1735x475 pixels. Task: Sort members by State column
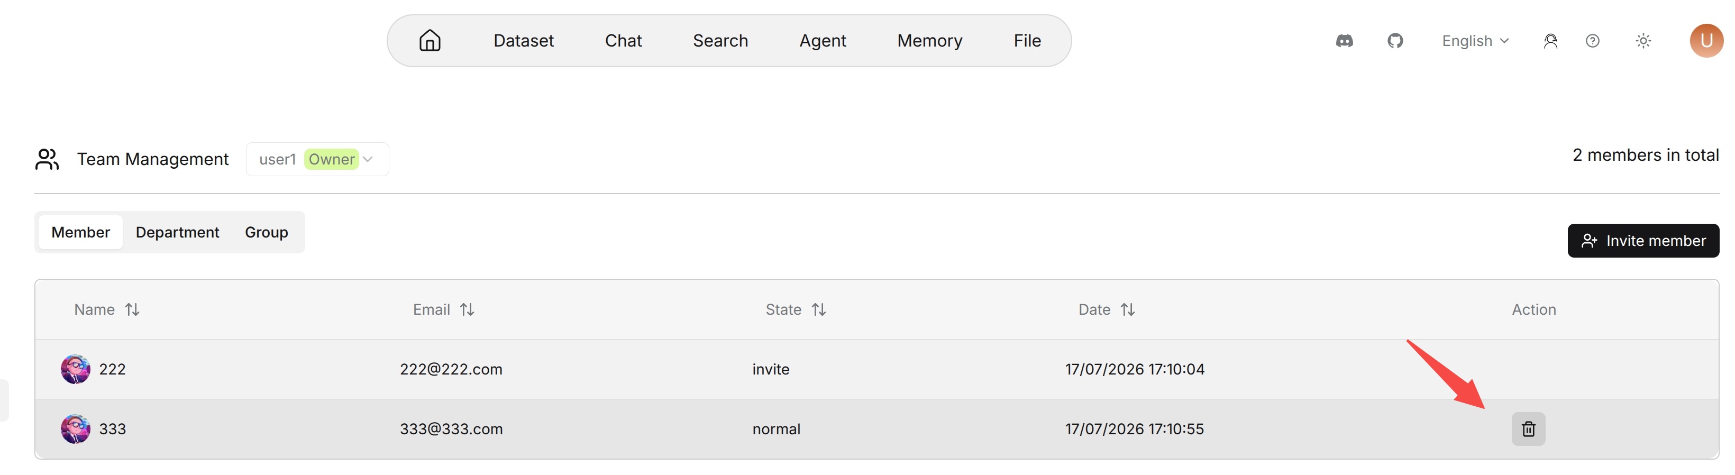pos(818,309)
